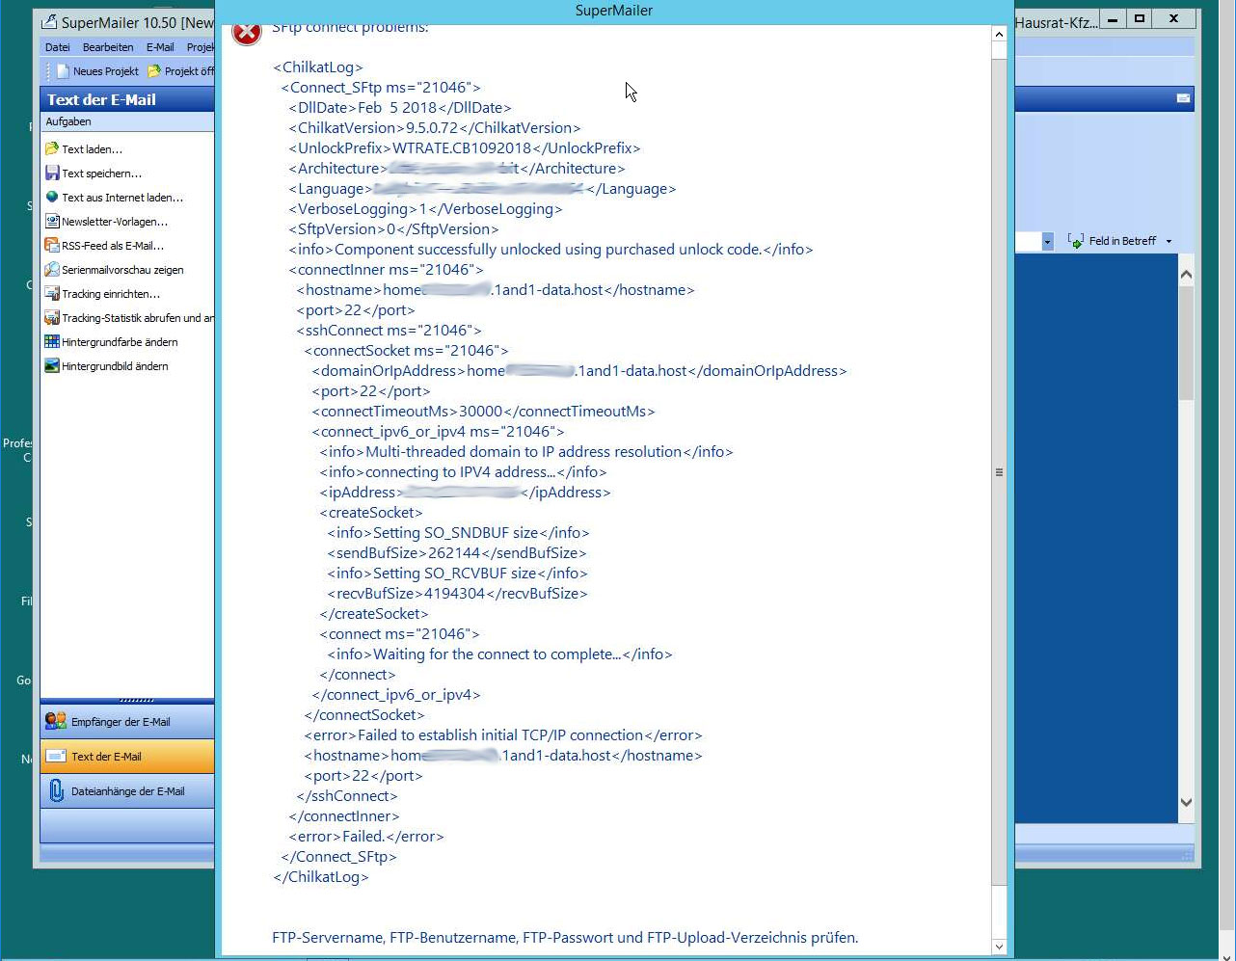Open the Bearbeiten menu

108,47
